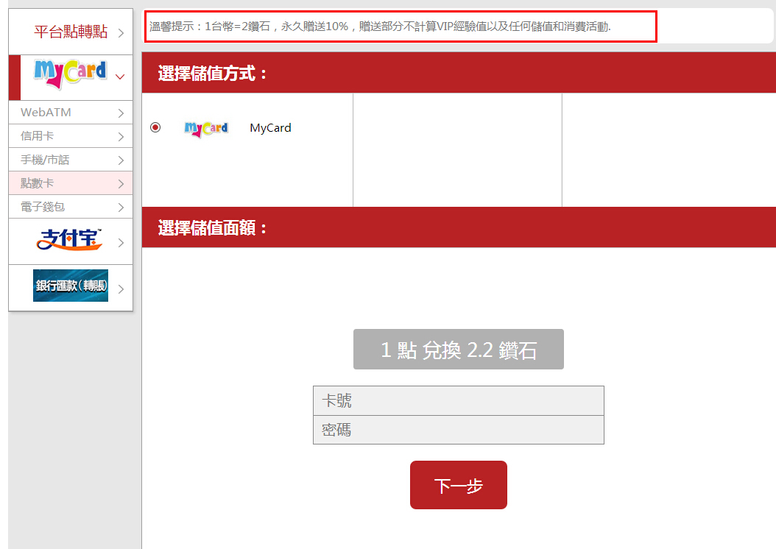Expand the 點數卡 chevron
The height and width of the screenshot is (549, 776).
tap(121, 184)
